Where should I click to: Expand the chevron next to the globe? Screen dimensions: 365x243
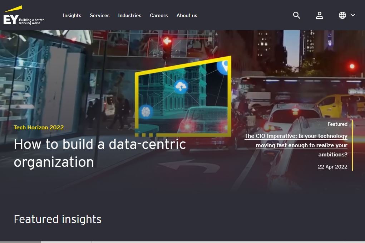tap(353, 15)
